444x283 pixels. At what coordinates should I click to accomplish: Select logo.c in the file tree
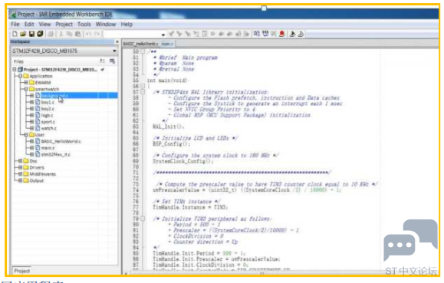click(47, 115)
